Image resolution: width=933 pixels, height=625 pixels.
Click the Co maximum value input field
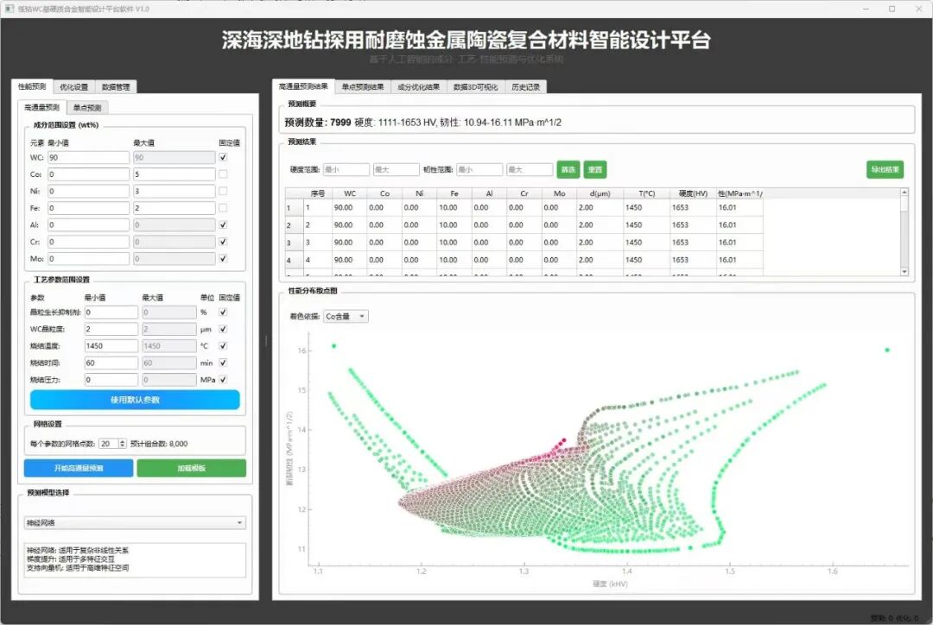(x=174, y=174)
